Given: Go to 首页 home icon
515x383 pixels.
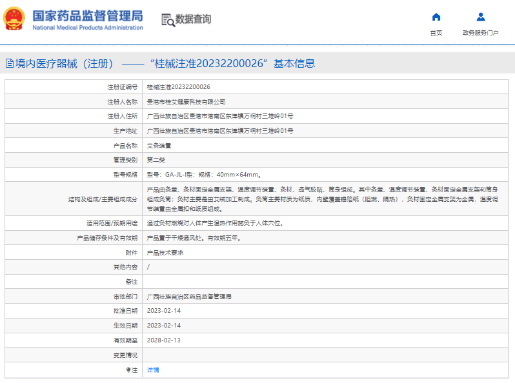Looking at the screenshot, I should pos(436,17).
